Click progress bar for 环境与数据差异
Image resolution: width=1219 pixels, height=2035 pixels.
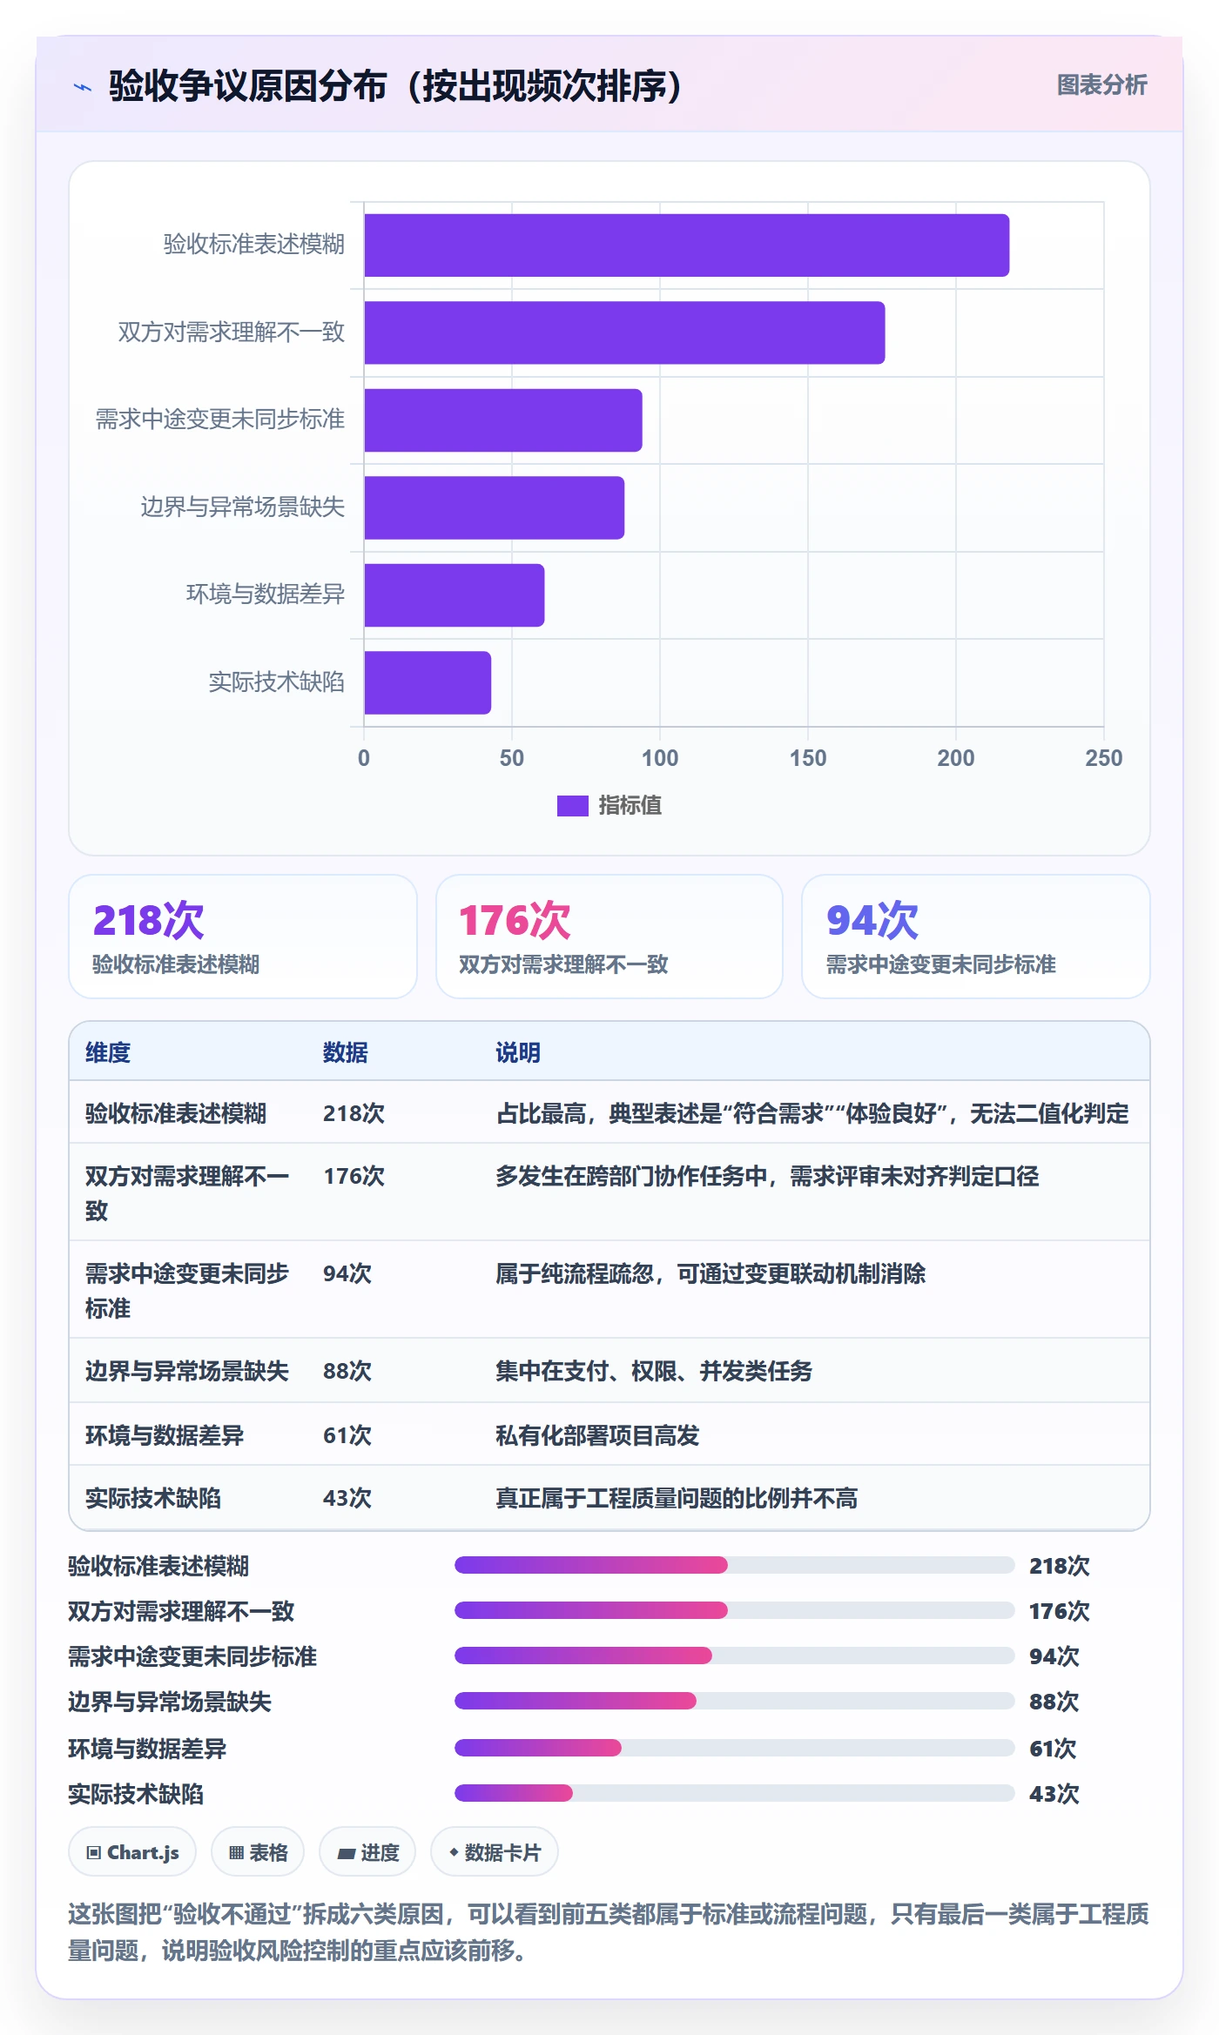pos(734,1748)
